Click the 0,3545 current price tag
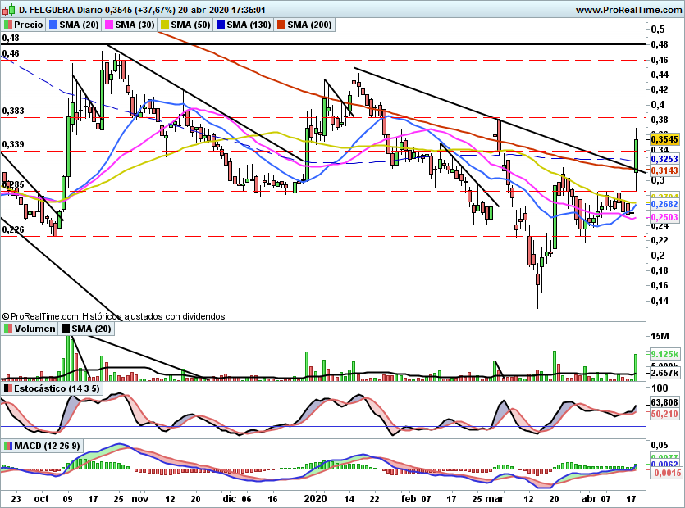The height and width of the screenshot is (508, 685). coord(664,139)
